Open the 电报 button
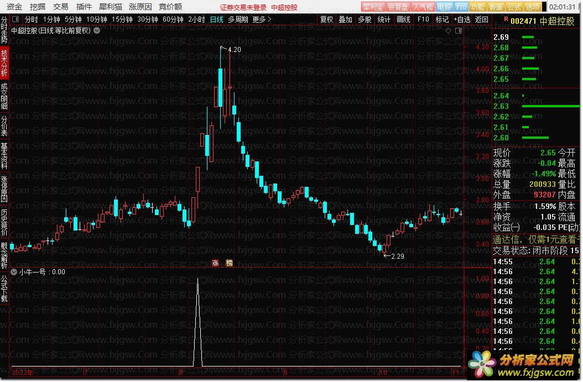 click(444, 7)
